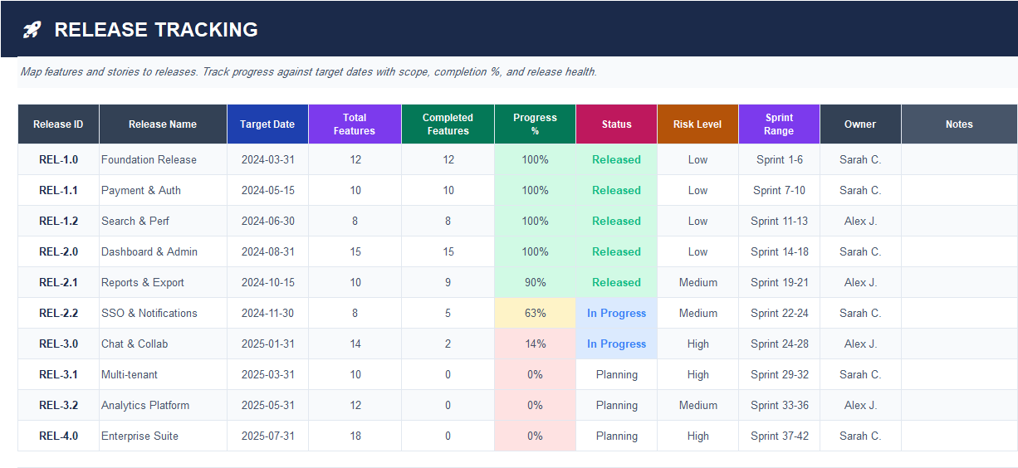Click the 14% progress cell
Screen dimensions: 1018x468
pyautogui.click(x=535, y=344)
